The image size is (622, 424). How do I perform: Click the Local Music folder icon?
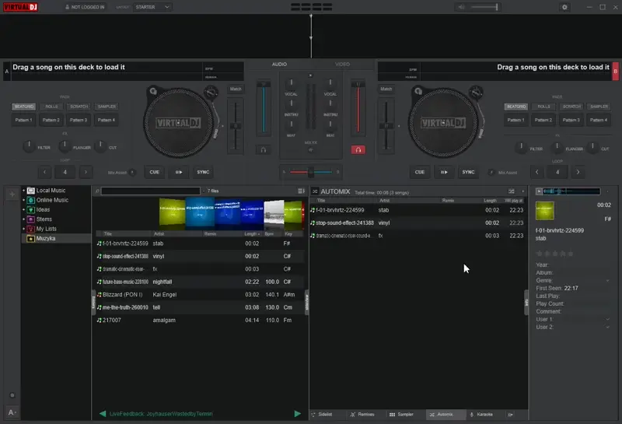pos(30,191)
